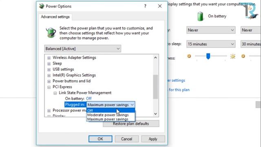Select Wireless Adapter Settings text
The width and height of the screenshot is (261, 147).
(74, 58)
